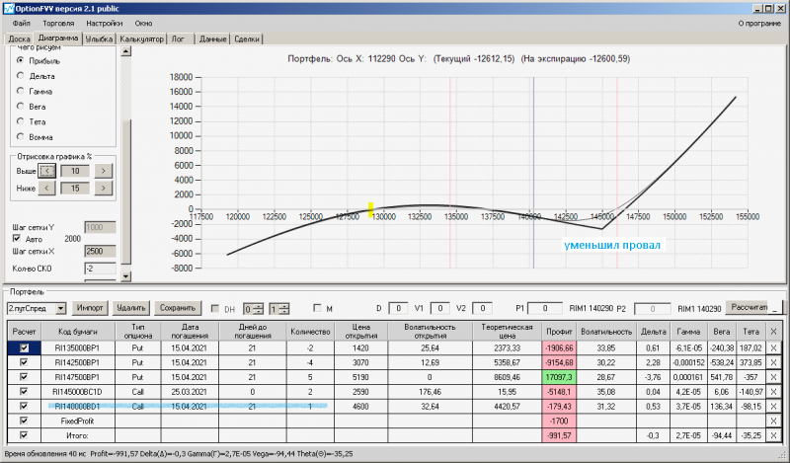Image resolution: width=790 pixels, height=463 pixels.
Task: Click the Код бумаги column header
Action: 78,332
